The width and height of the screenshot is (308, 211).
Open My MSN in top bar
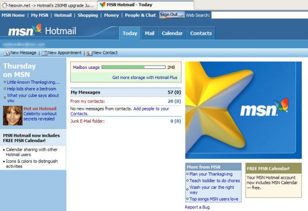(x=39, y=15)
